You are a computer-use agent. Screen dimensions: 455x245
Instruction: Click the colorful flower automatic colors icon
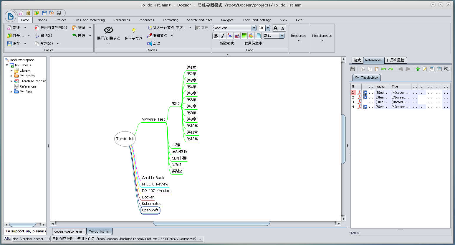(x=251, y=36)
